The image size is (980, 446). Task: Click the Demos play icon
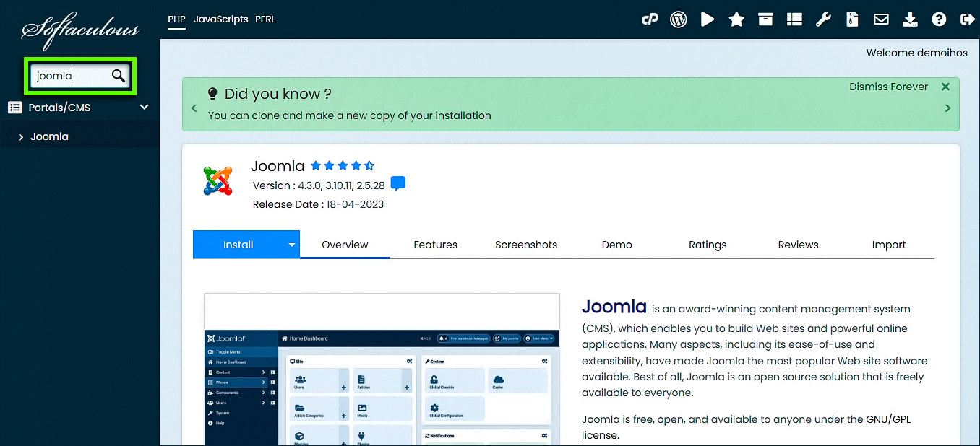pyautogui.click(x=707, y=19)
